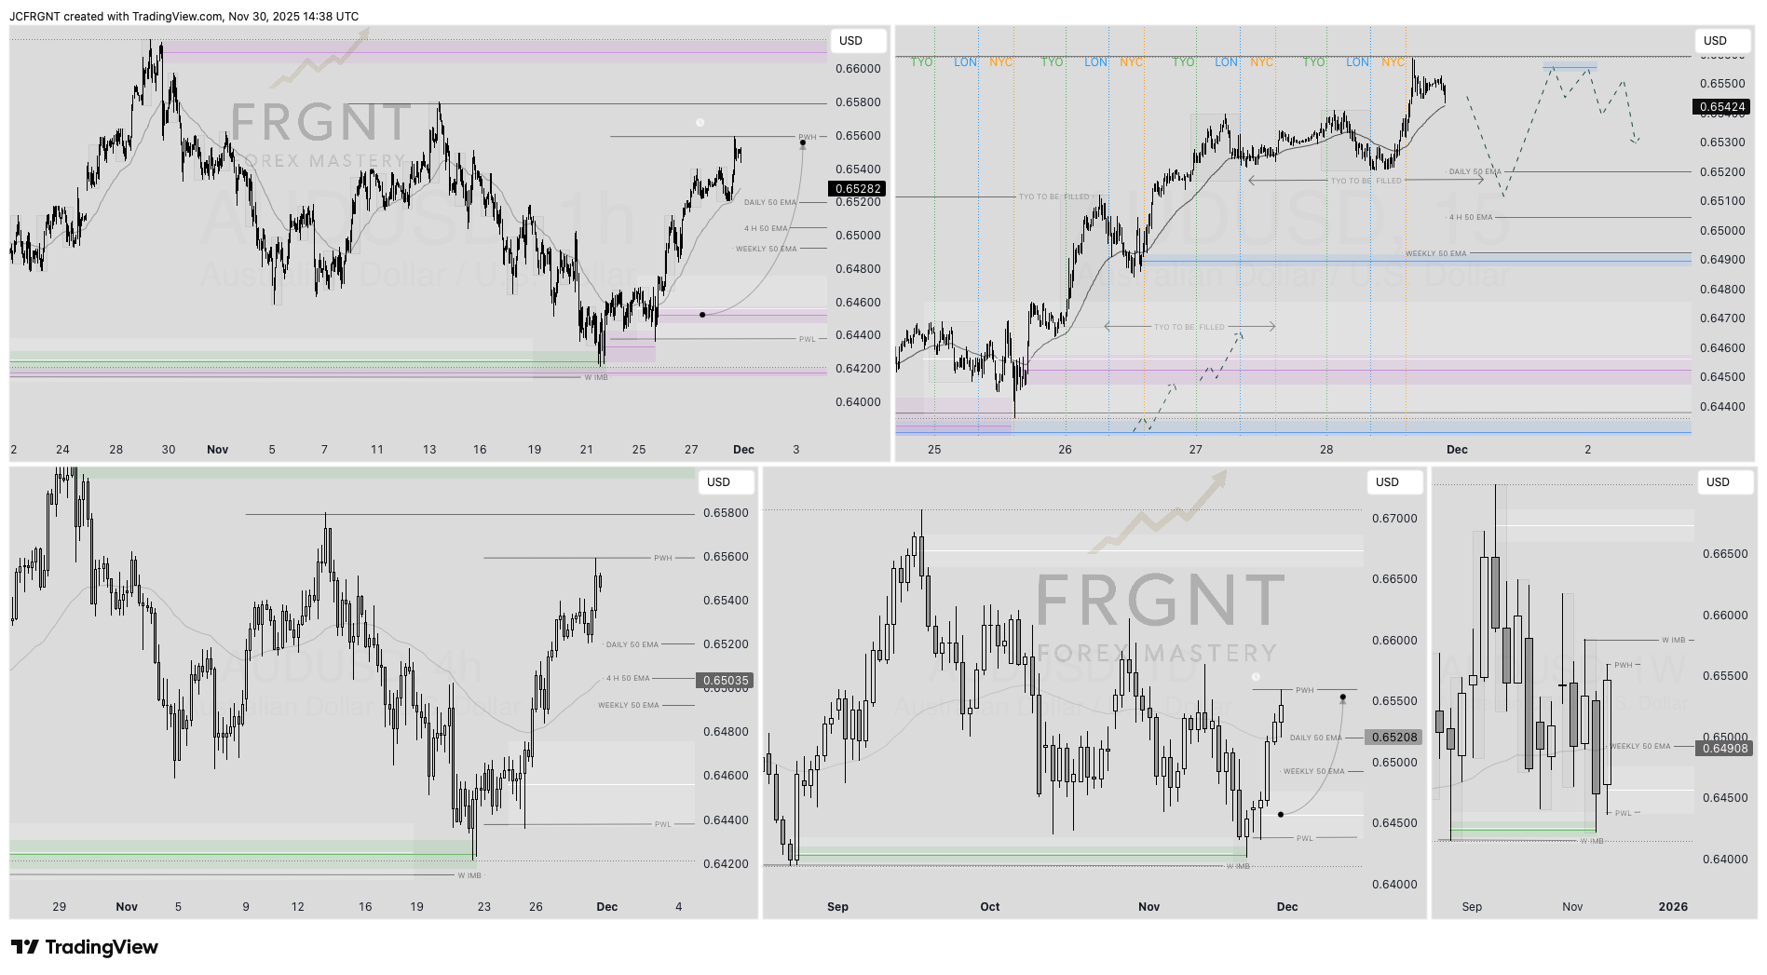Click the rightmost TYO session label

1313,62
